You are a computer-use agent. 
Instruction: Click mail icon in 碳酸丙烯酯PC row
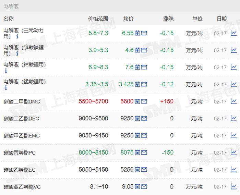click(x=144, y=153)
